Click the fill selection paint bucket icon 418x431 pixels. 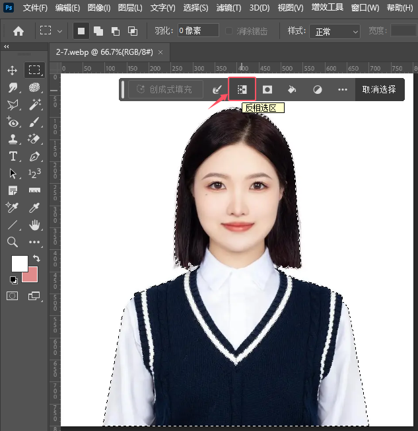point(292,89)
